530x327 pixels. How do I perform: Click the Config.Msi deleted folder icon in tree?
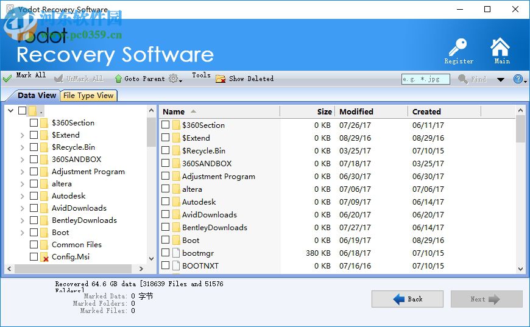pyautogui.click(x=44, y=257)
